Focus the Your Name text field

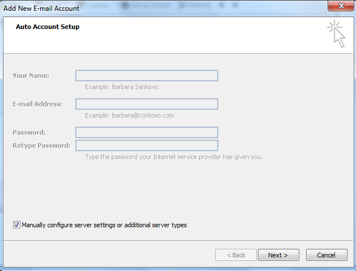click(x=146, y=76)
